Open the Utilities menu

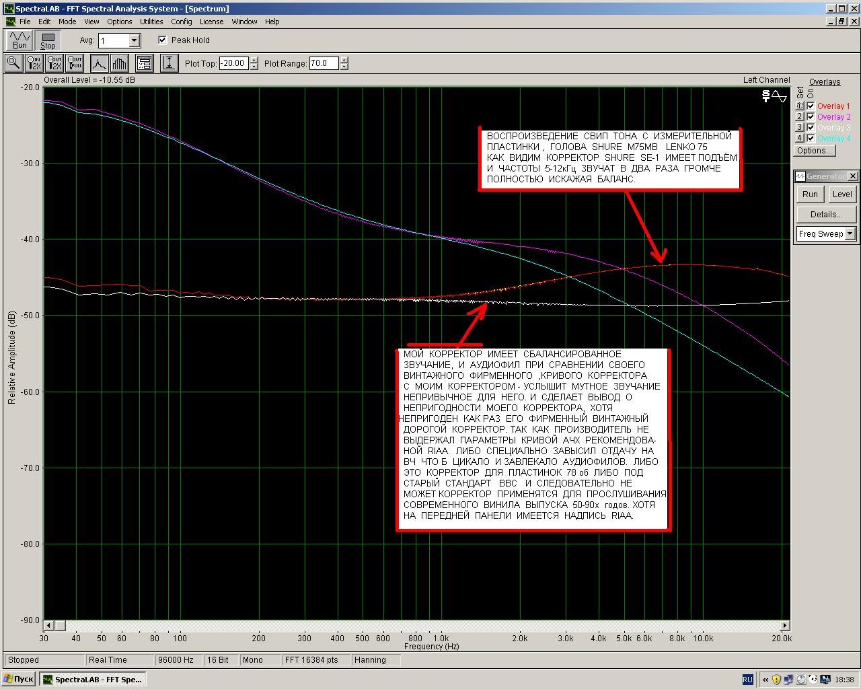tap(151, 22)
